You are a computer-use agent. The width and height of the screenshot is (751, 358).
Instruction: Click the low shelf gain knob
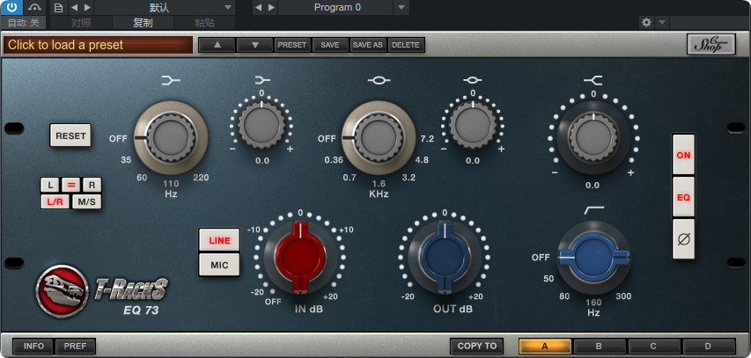point(261,126)
